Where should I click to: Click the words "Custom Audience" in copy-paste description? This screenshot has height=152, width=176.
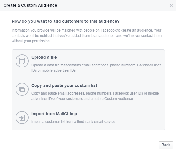[x=119, y=99]
